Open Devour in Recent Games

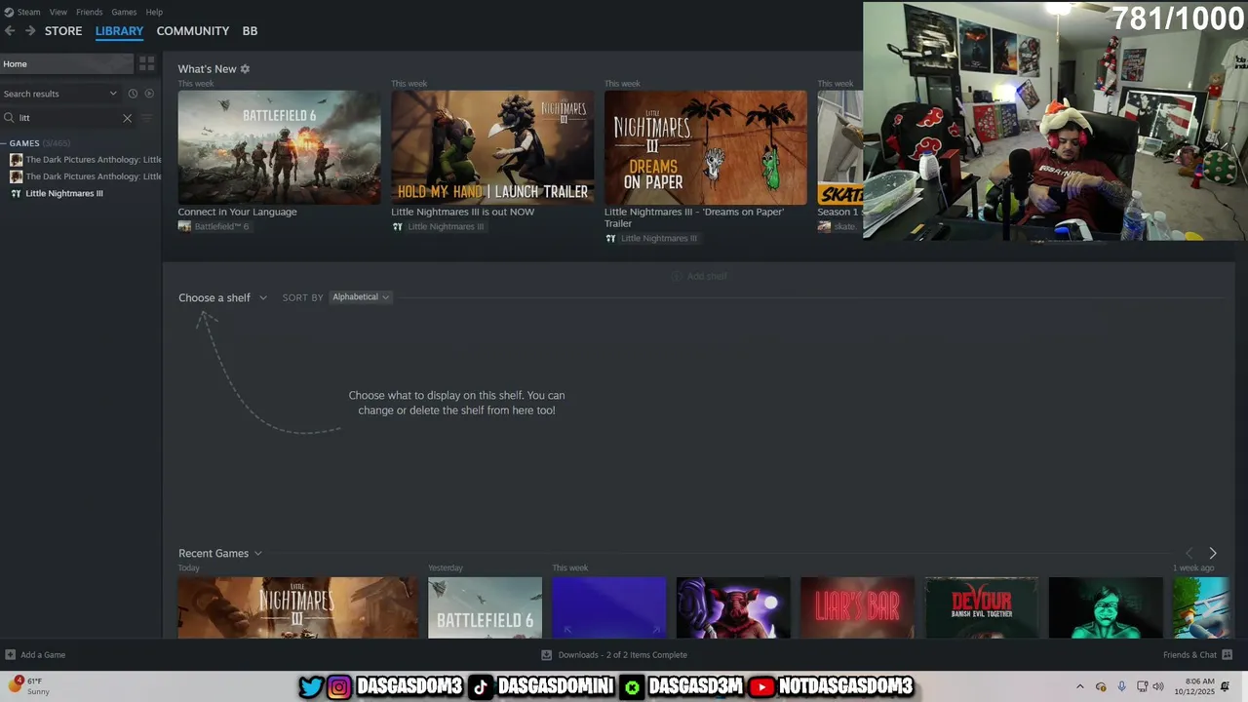click(982, 607)
